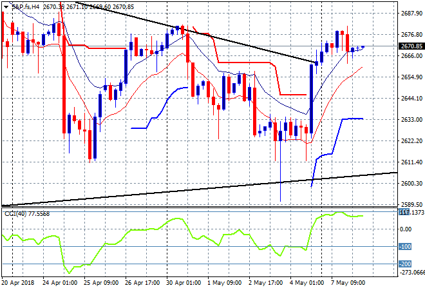Select the current price label 2670.85
This screenshot has height=290, width=425.
point(411,46)
